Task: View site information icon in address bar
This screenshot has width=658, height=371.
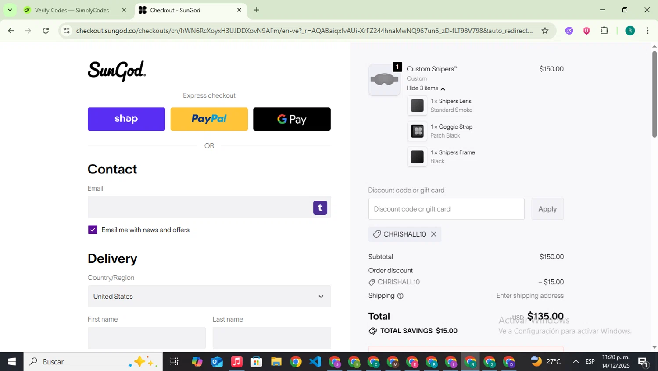Action: tap(67, 31)
